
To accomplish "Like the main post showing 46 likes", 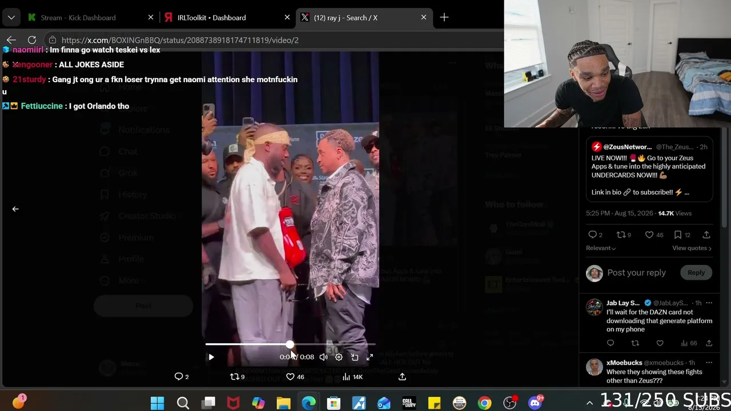I will [654, 235].
